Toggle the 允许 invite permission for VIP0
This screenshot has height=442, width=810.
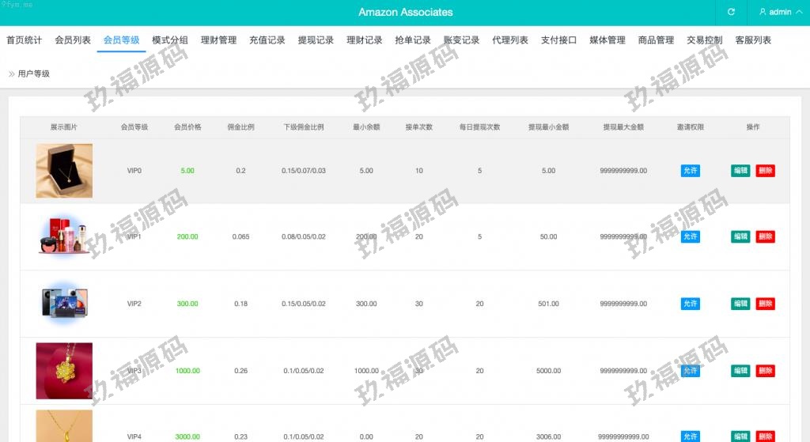690,171
